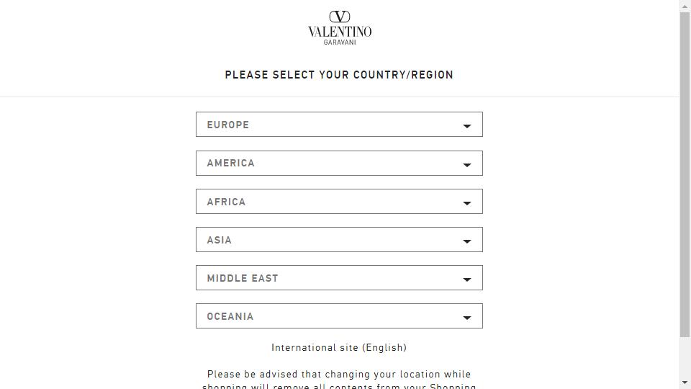Click the caret arrow in the Asia box
The width and height of the screenshot is (691, 389).
(466, 241)
